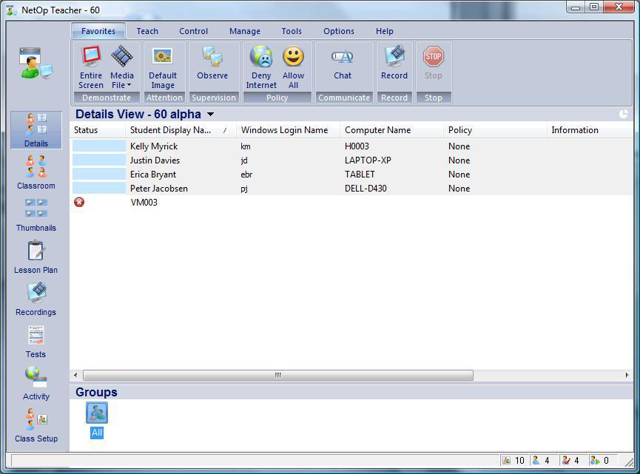Sort by Status column header
This screenshot has height=474, width=640.
(x=98, y=130)
